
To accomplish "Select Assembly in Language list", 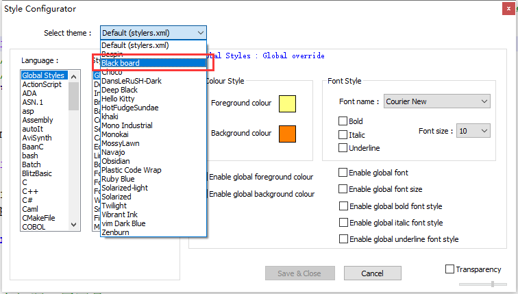I will tap(45, 120).
